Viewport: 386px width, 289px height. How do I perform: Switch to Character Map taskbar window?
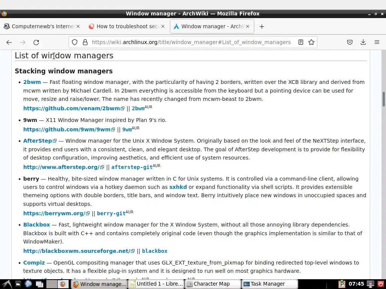click(213, 284)
